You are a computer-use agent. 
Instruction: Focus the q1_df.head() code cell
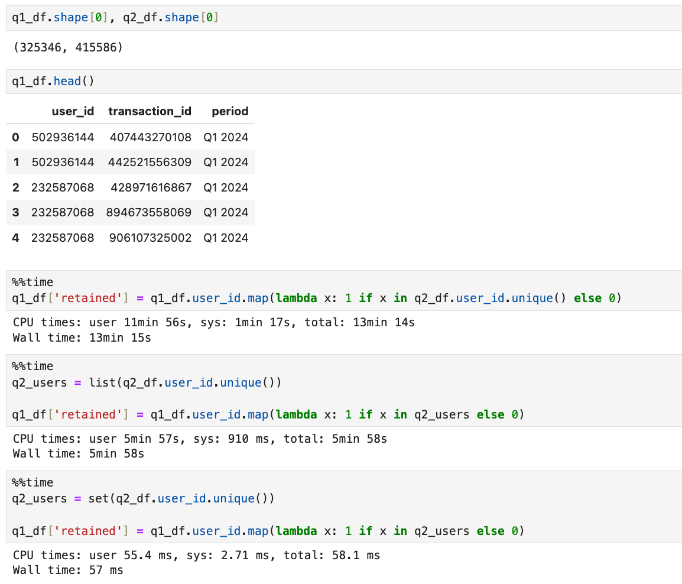tap(53, 81)
